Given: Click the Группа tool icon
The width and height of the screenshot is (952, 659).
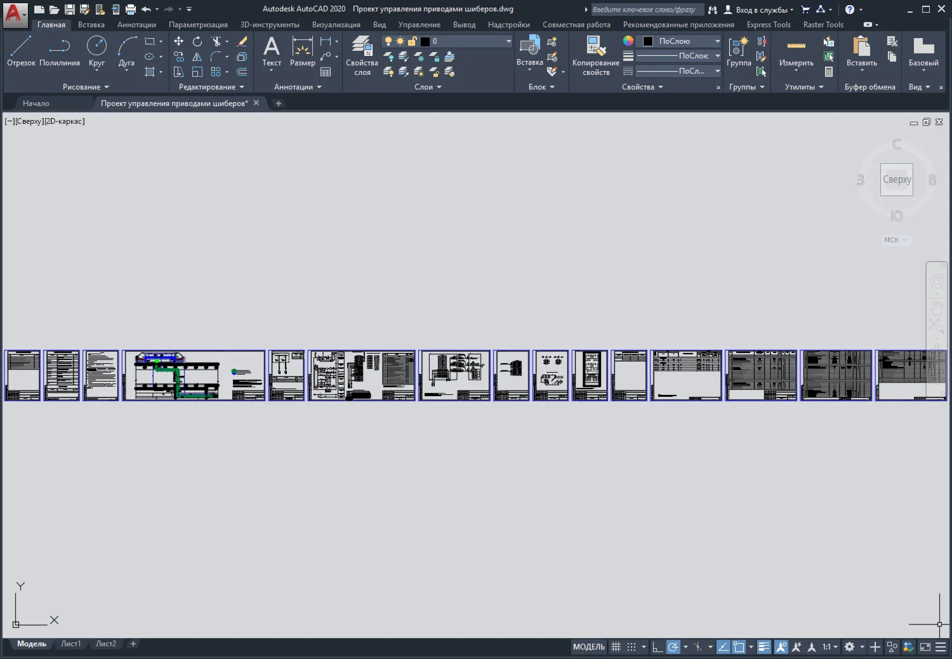Looking at the screenshot, I should coord(739,51).
